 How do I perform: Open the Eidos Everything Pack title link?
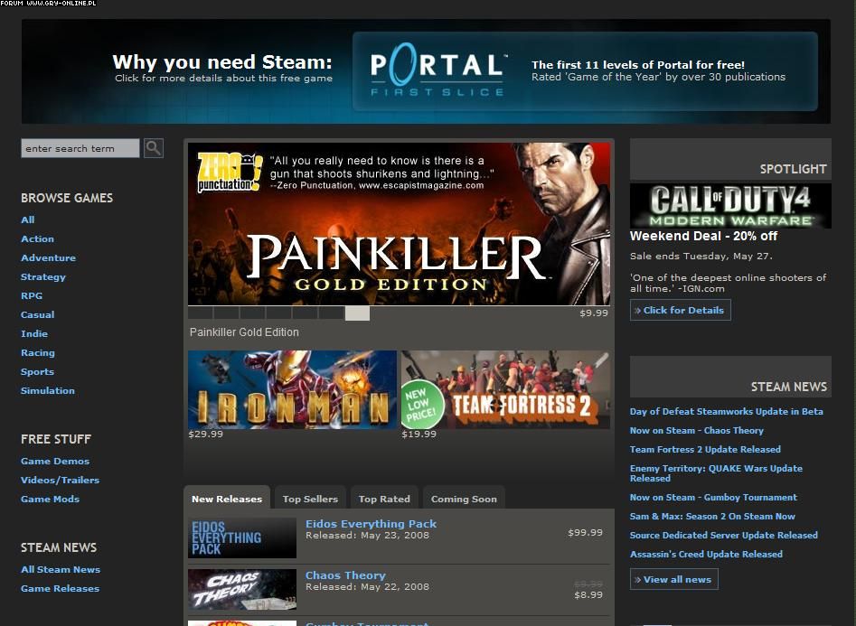point(372,524)
